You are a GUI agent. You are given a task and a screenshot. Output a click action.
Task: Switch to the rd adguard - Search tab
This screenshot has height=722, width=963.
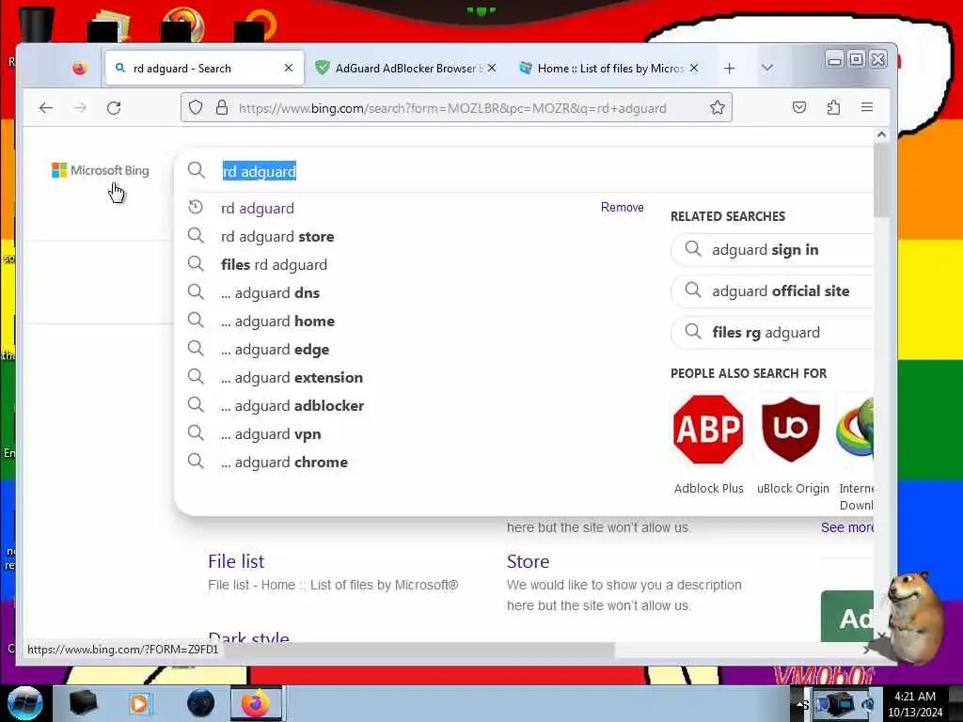point(204,68)
